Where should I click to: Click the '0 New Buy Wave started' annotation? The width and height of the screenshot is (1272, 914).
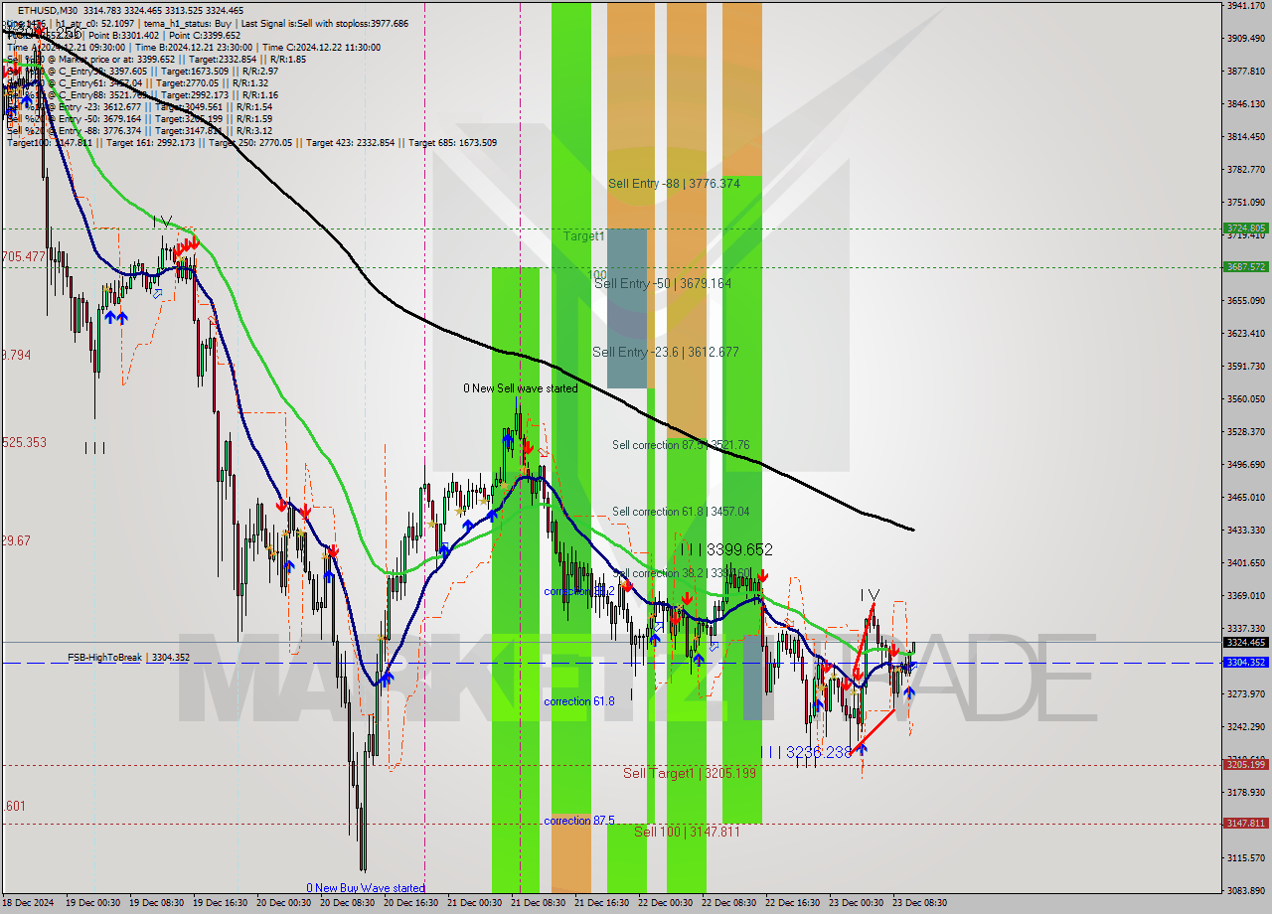[x=366, y=888]
